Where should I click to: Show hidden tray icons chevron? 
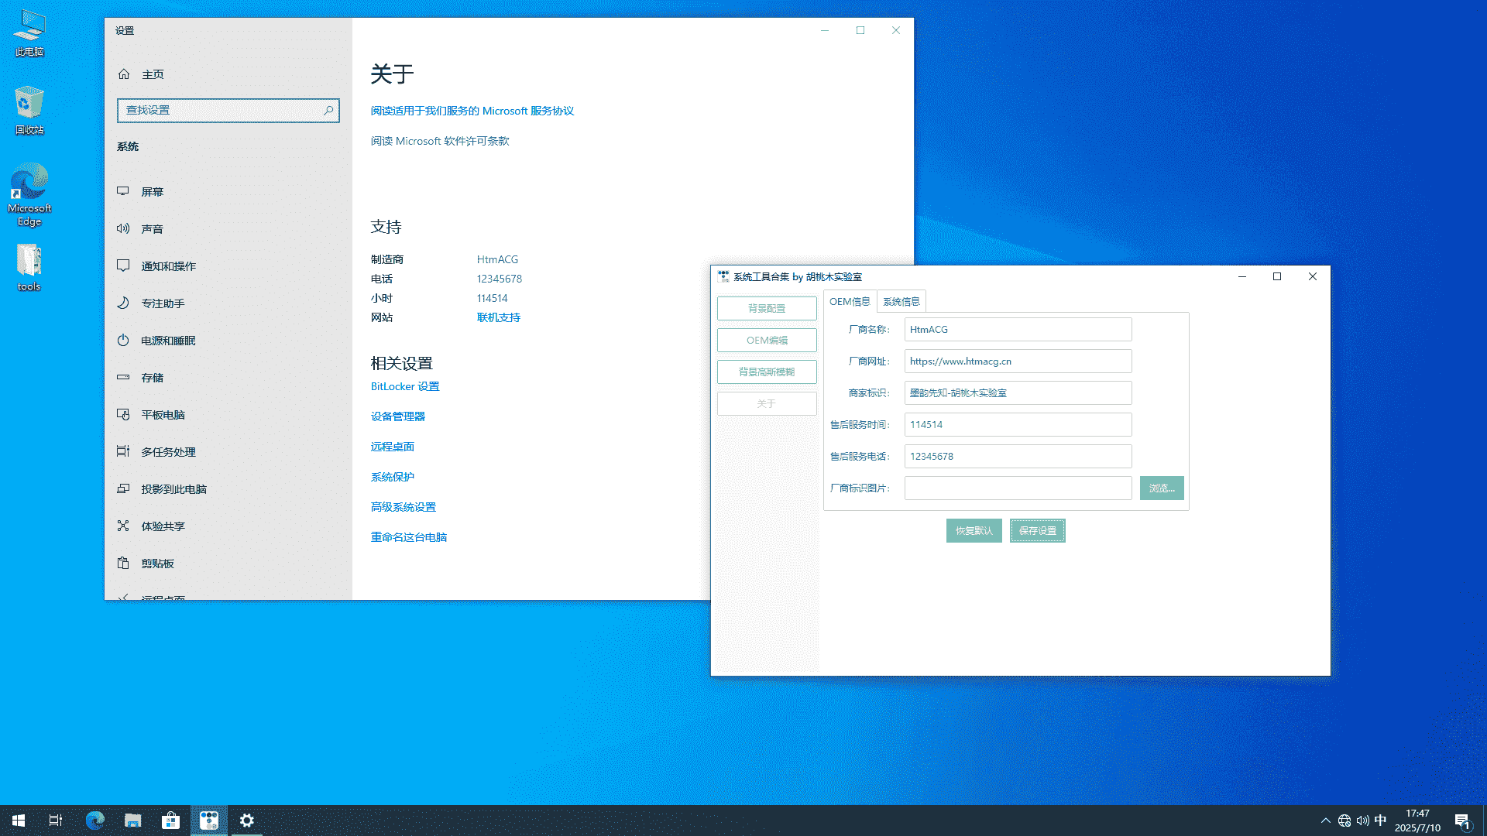[1325, 821]
